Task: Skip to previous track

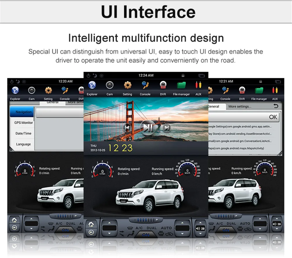Action: (127, 128)
